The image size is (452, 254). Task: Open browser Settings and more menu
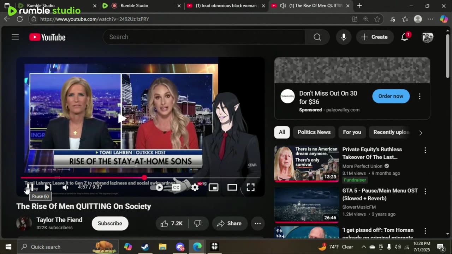pyautogui.click(x=430, y=19)
